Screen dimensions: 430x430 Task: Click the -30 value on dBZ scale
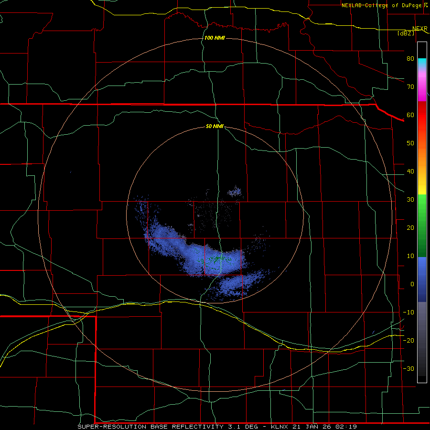(408, 369)
